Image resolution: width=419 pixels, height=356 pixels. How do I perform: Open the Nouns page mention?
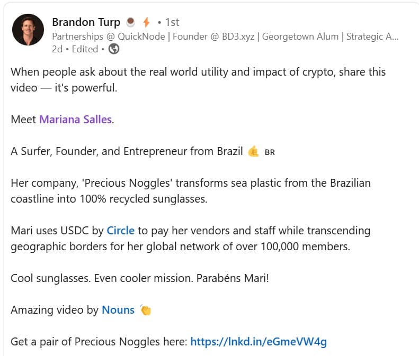tap(118, 310)
